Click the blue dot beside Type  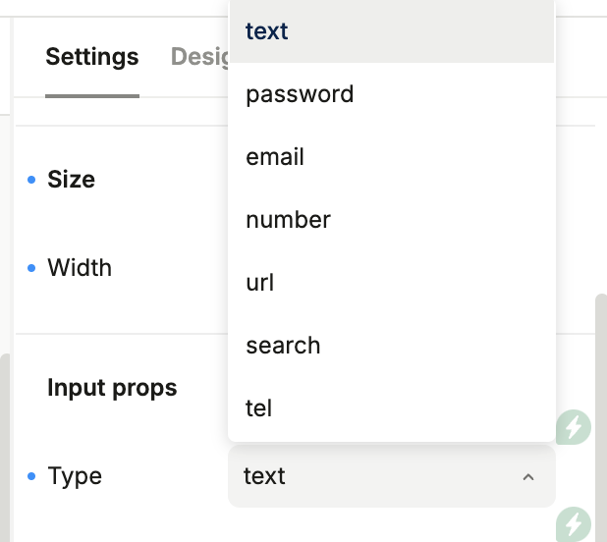(x=31, y=476)
